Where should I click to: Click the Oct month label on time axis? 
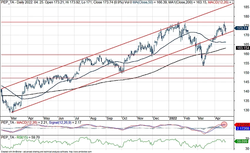(124, 118)
